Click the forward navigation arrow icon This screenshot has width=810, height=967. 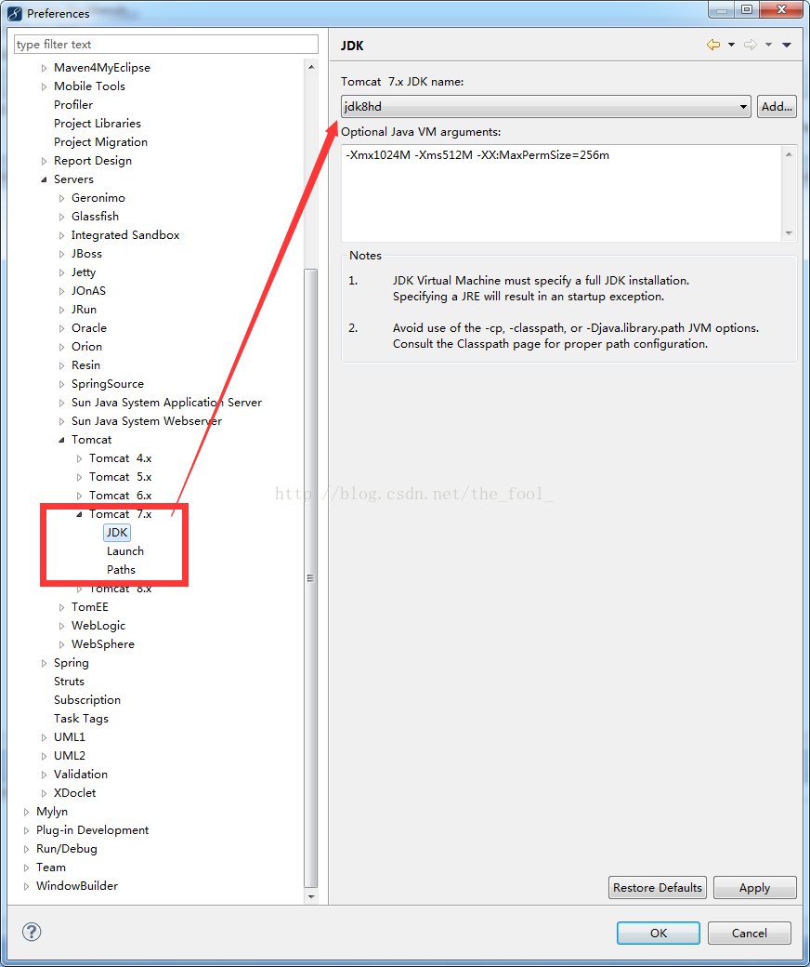751,45
